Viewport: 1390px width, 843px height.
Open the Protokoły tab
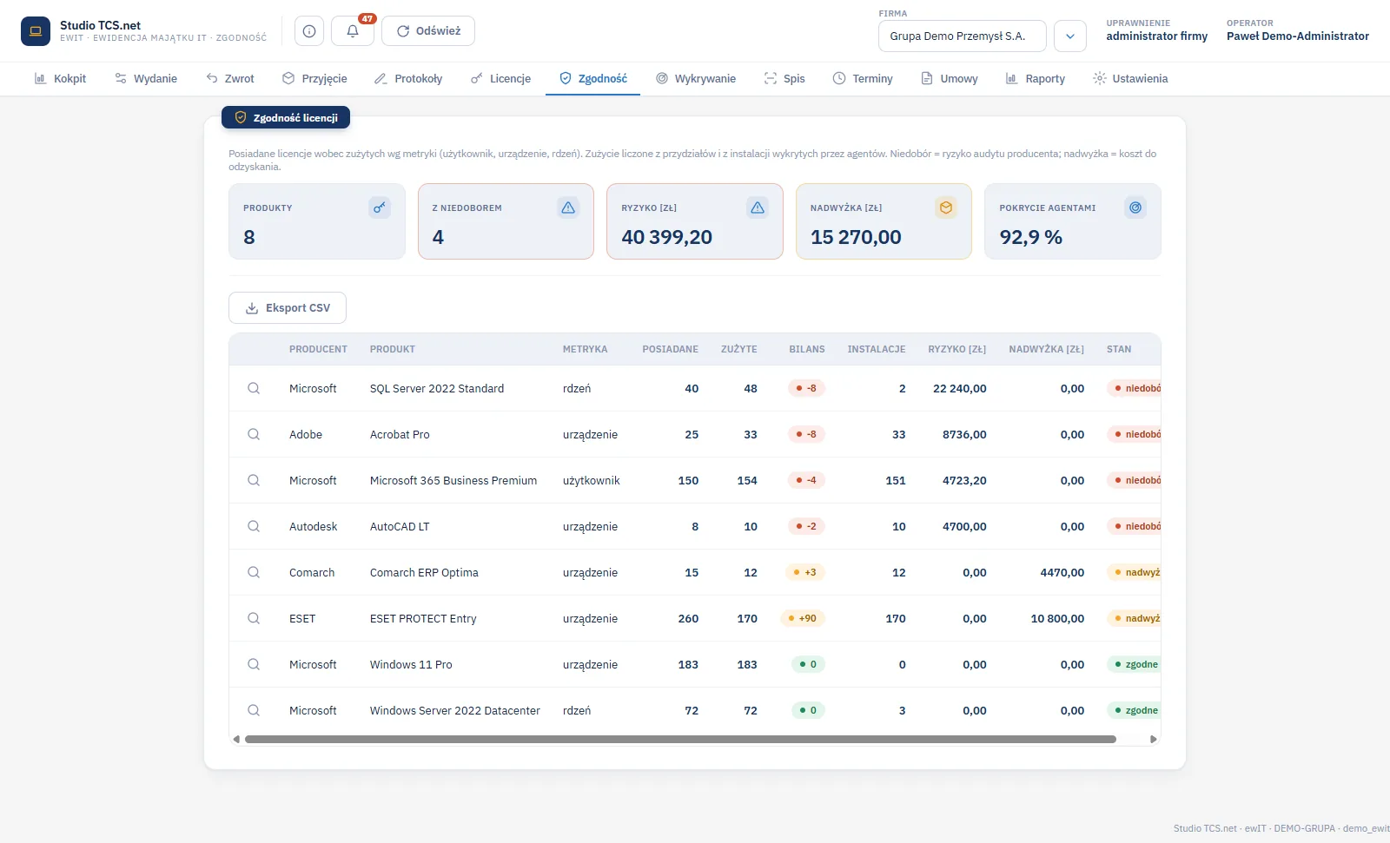(x=408, y=78)
